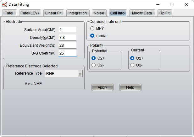Go to the Integration tab
This screenshot has height=137, width=194.
(x=77, y=13)
